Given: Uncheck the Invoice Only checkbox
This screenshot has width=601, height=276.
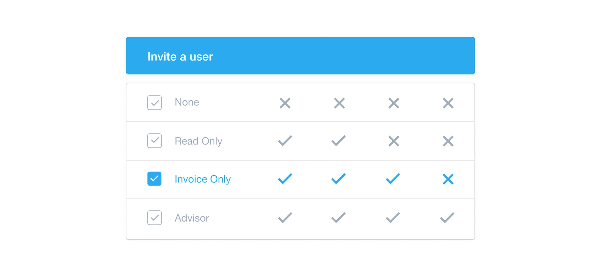Looking at the screenshot, I should pos(154,179).
